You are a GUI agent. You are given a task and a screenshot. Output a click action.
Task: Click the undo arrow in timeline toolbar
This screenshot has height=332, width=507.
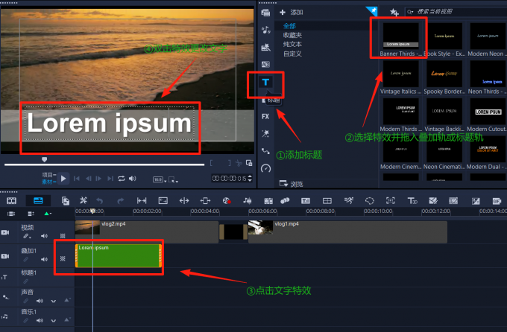[99, 200]
